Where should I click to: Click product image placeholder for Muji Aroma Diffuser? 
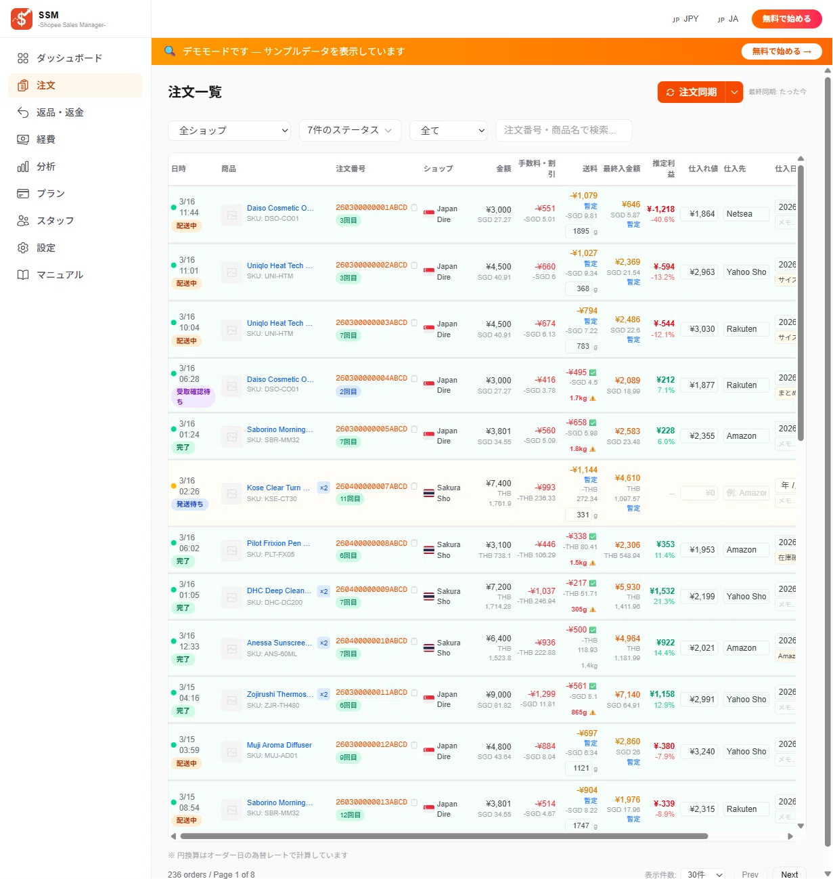point(232,751)
